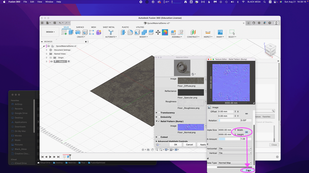Image resolution: width=309 pixels, height=173 pixels.
Task: Open the notifications bell icon
Action: click(x=264, y=23)
